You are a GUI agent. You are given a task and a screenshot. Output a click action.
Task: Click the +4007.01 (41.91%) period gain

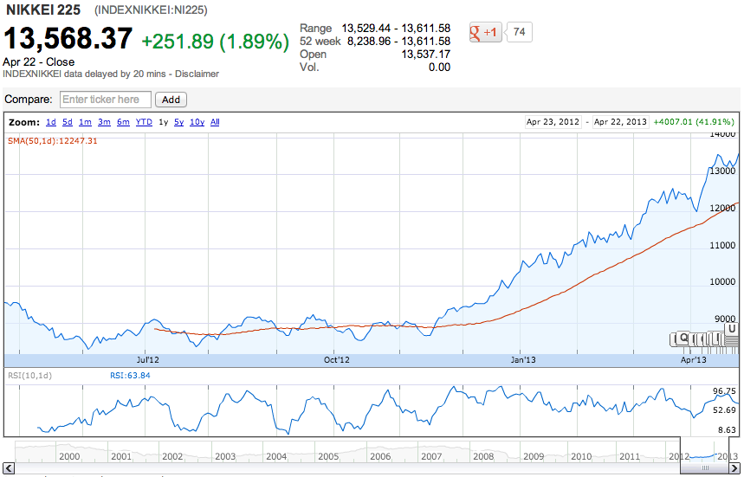point(694,122)
